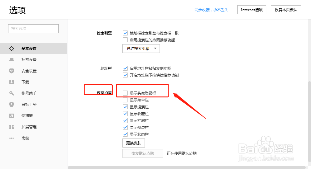Click the horizontal scrollbar at bottom
Image resolution: width=311 pixels, height=169 pixels.
[x=186, y=168]
